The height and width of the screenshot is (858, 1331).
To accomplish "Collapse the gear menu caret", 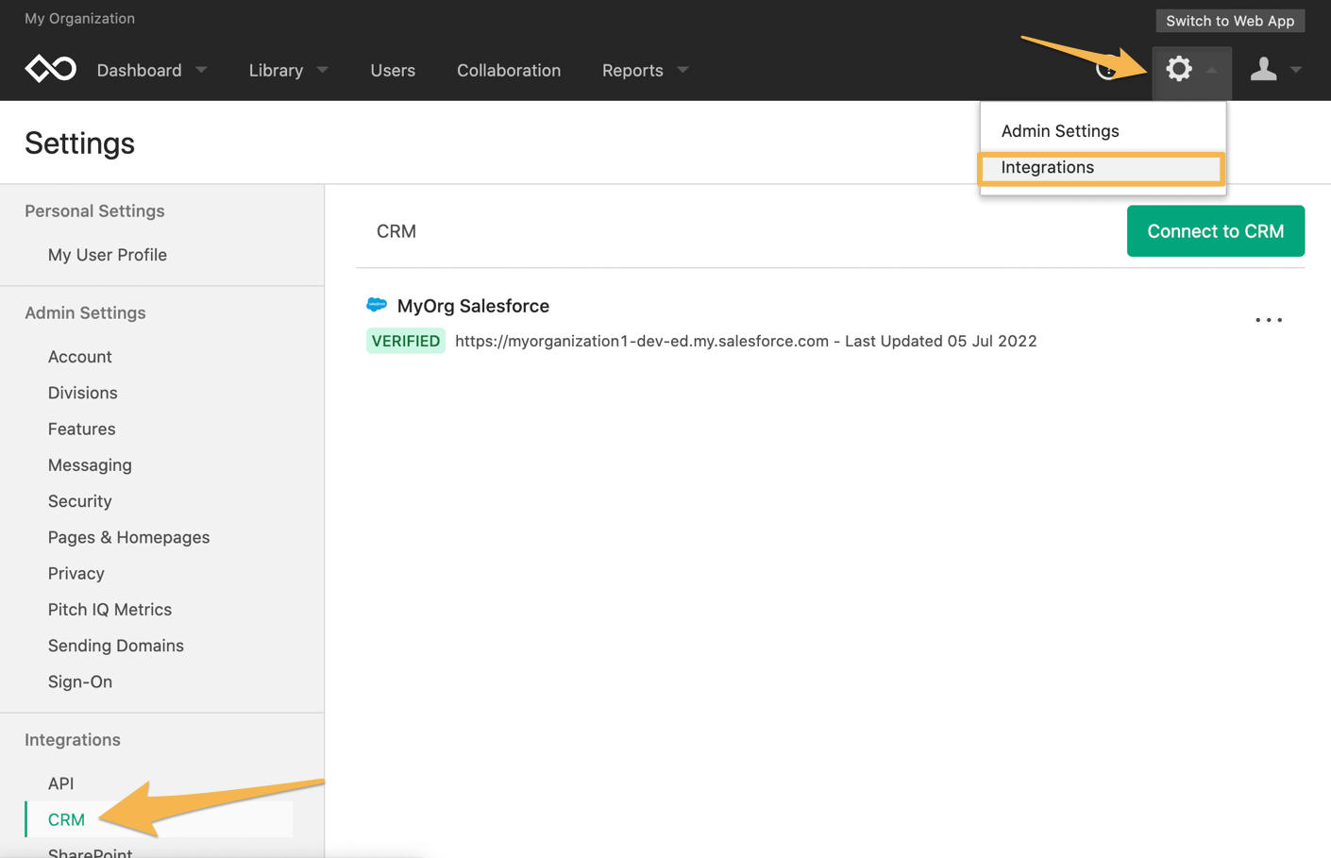I will click(x=1212, y=70).
